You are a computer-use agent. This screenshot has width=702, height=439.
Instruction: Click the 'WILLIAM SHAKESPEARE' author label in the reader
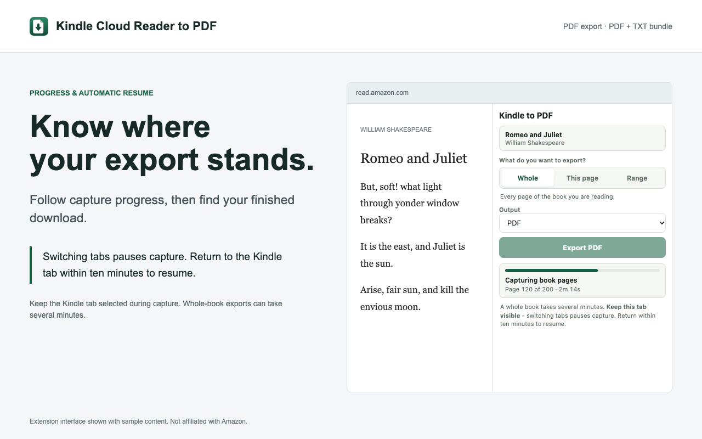click(396, 130)
